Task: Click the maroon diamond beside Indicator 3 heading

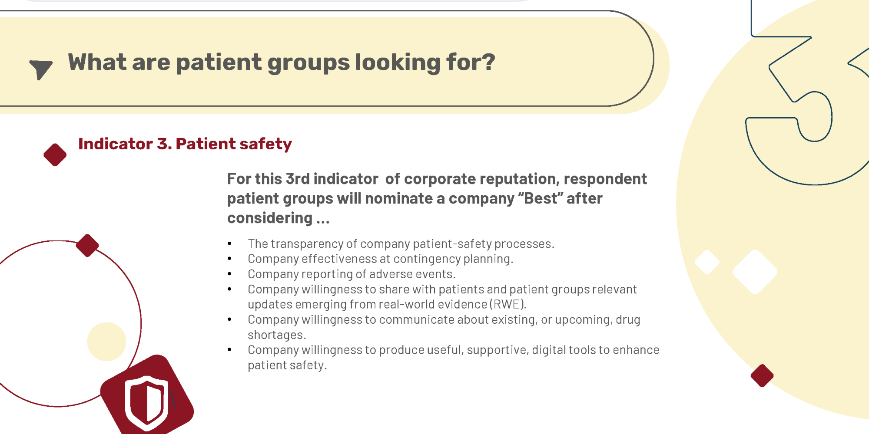Action: pyautogui.click(x=55, y=155)
